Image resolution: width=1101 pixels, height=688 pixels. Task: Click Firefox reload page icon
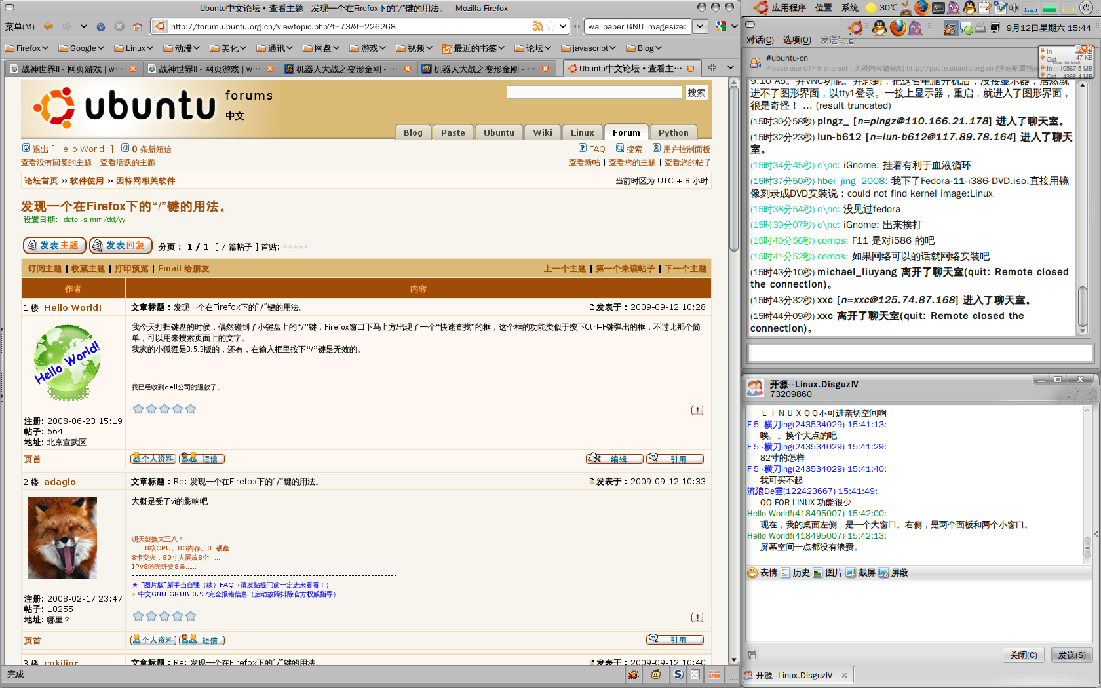(x=100, y=26)
